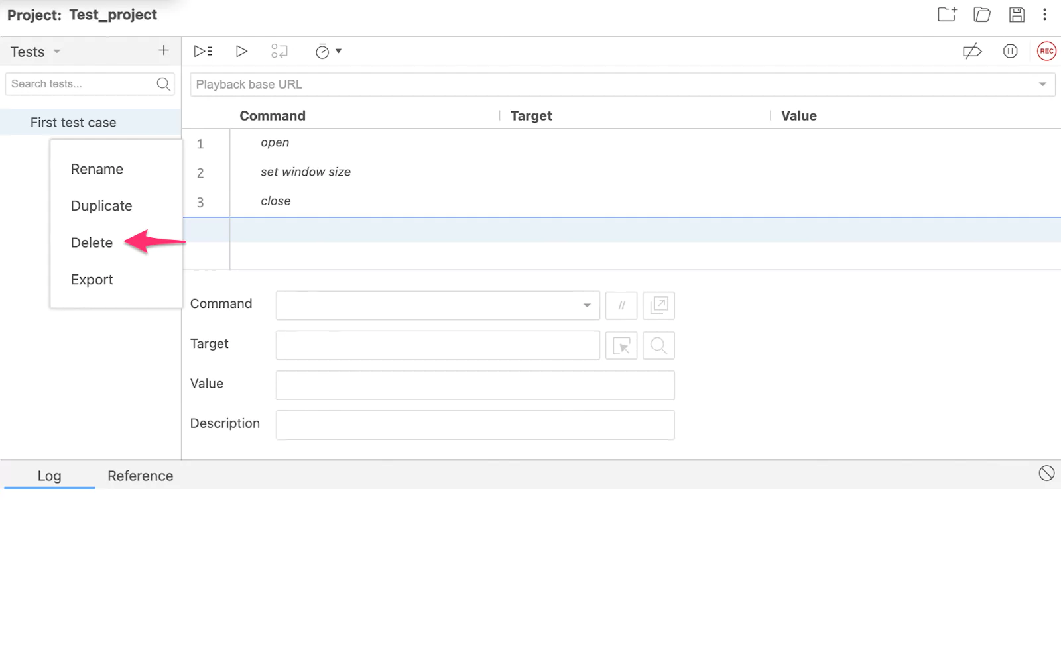The height and width of the screenshot is (654, 1061).
Task: Step over the current command
Action: click(x=279, y=51)
